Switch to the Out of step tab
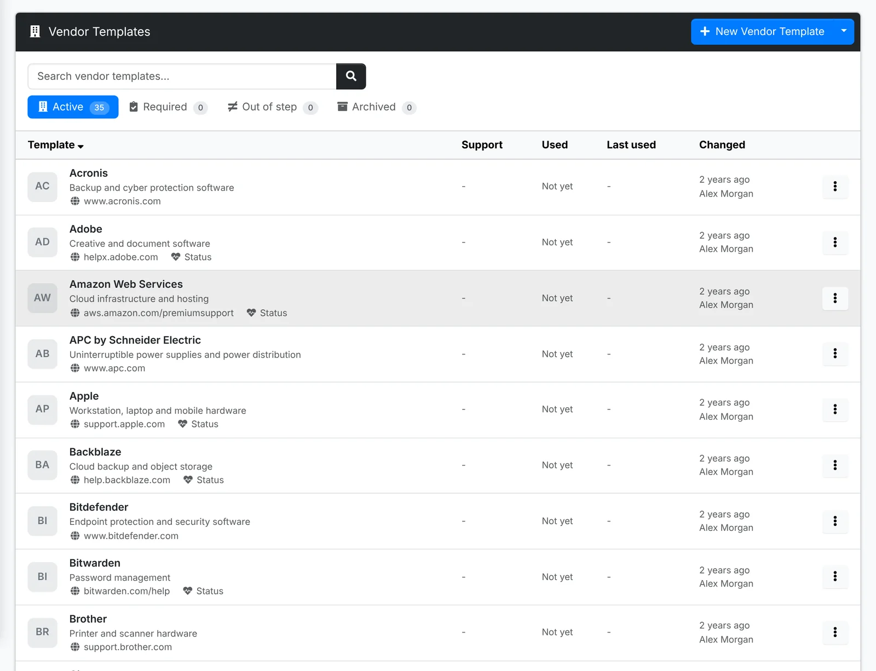876x671 pixels. 272,107
